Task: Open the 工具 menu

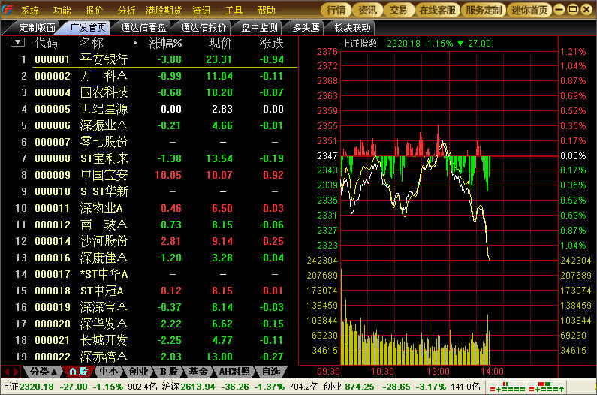Action: [x=234, y=10]
